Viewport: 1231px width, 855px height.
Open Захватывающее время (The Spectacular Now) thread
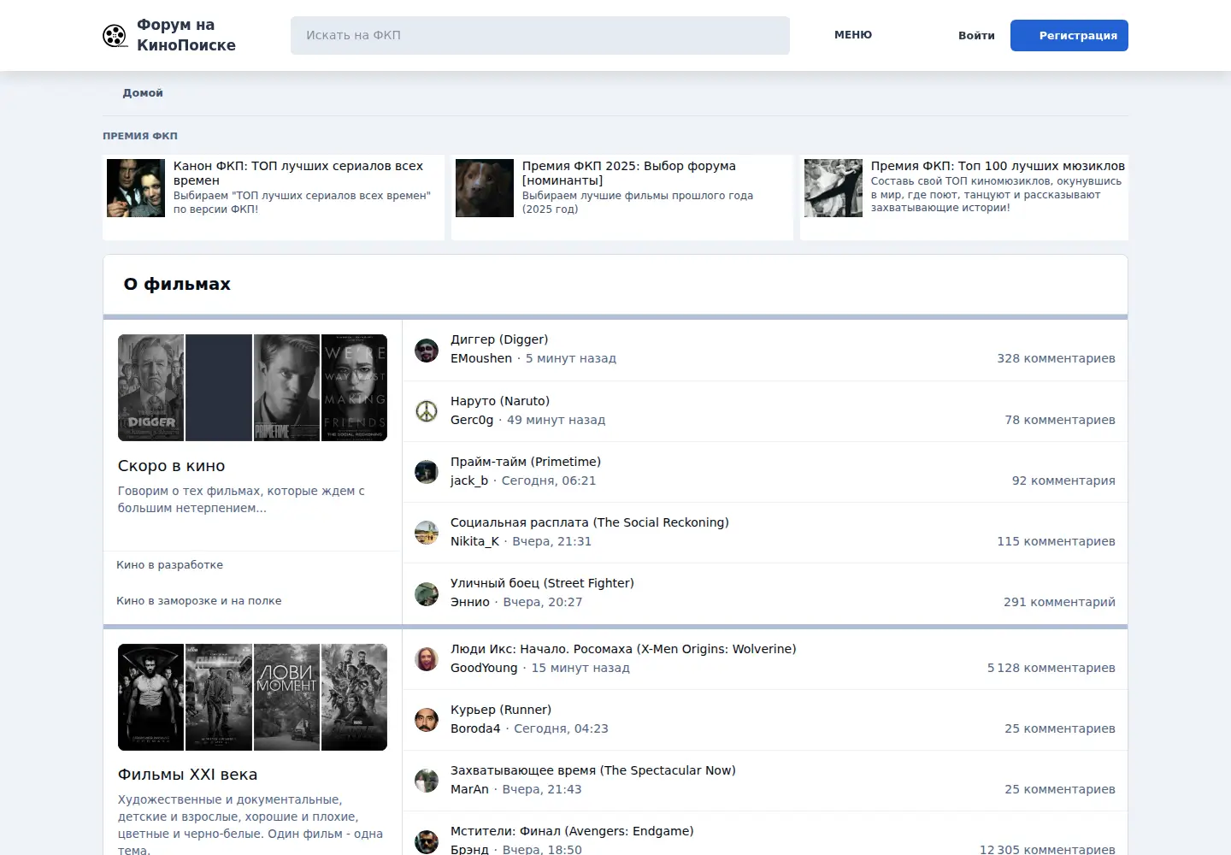[x=593, y=770]
